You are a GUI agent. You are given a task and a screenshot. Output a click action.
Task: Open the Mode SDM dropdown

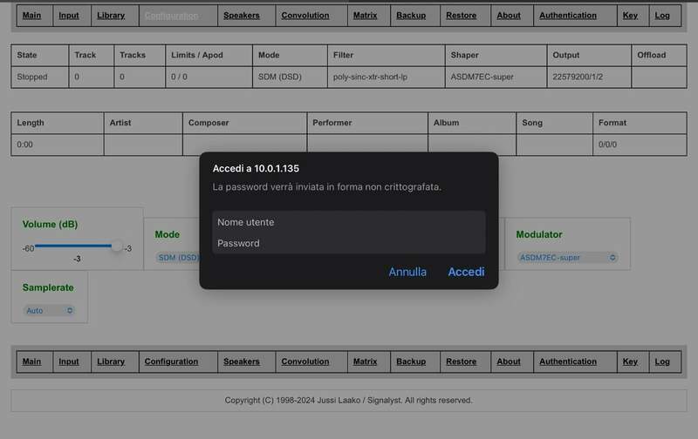click(x=177, y=258)
